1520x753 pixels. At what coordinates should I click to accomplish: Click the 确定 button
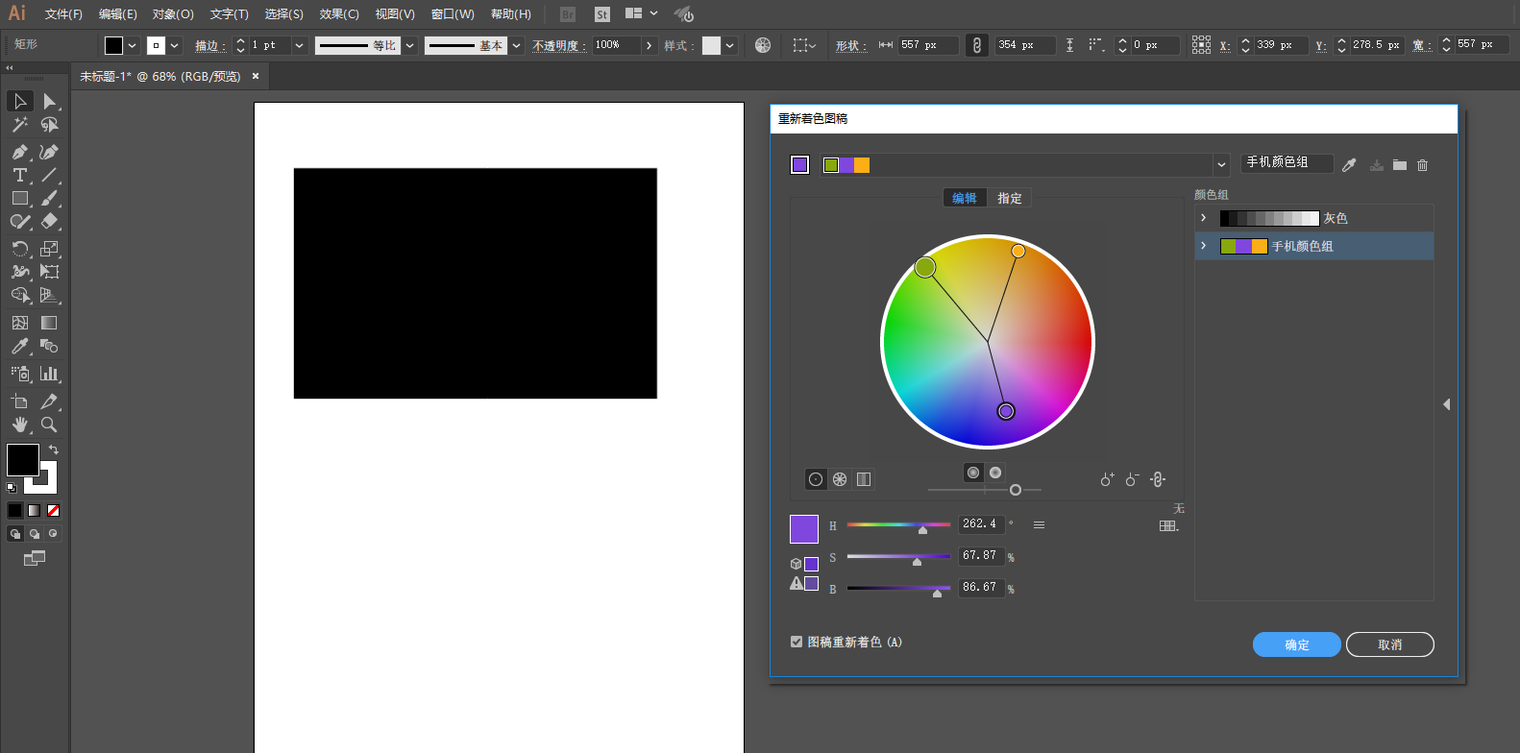pos(1297,644)
